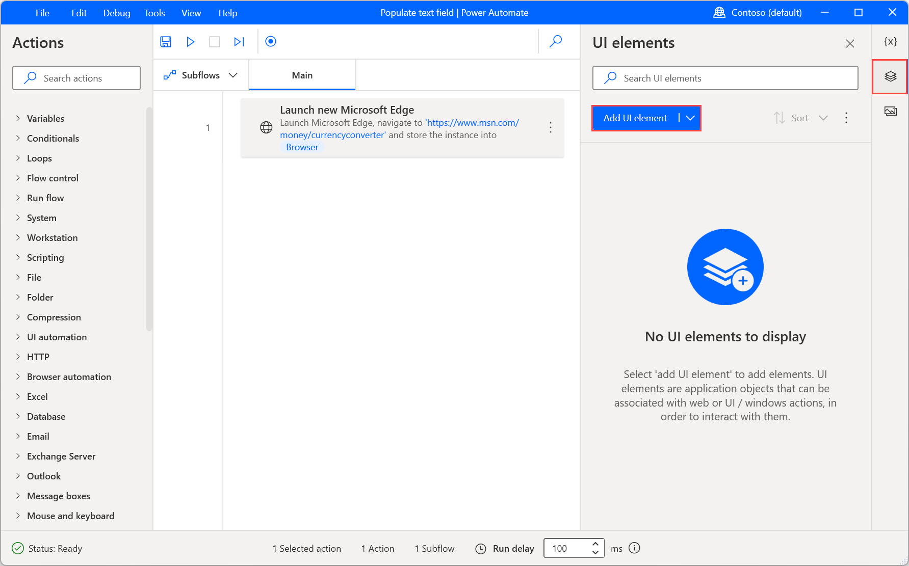Open the Edit menu
Image resolution: width=909 pixels, height=566 pixels.
click(x=79, y=13)
